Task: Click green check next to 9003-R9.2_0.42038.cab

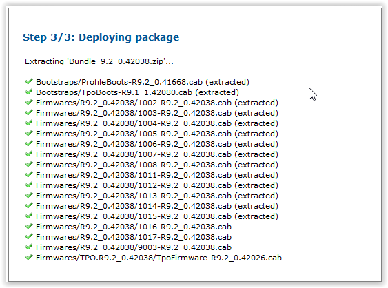Action: (x=29, y=247)
